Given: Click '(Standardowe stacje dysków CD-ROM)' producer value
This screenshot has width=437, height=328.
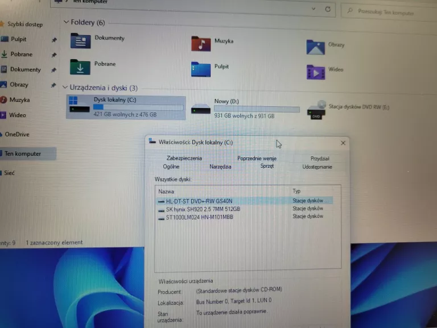Looking at the screenshot, I should pyautogui.click(x=239, y=290).
